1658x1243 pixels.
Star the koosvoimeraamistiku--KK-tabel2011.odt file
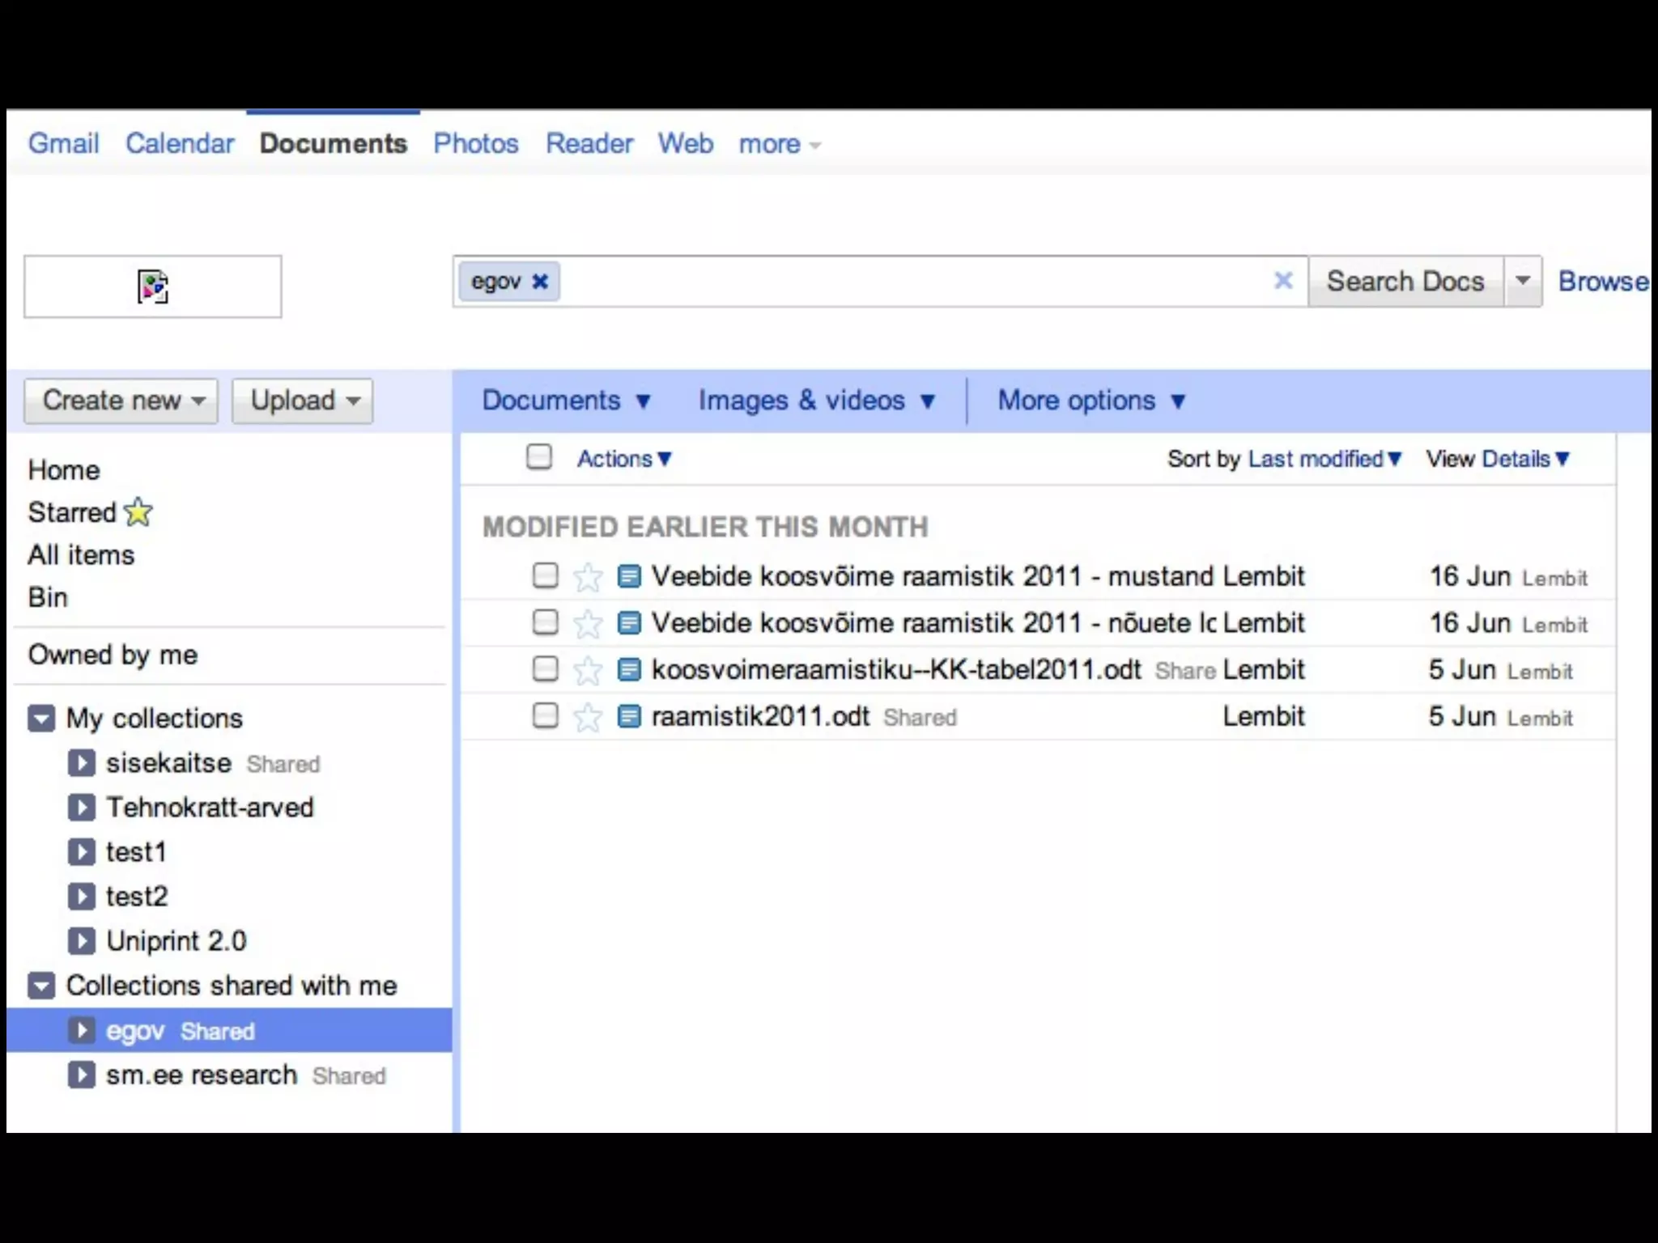(588, 670)
